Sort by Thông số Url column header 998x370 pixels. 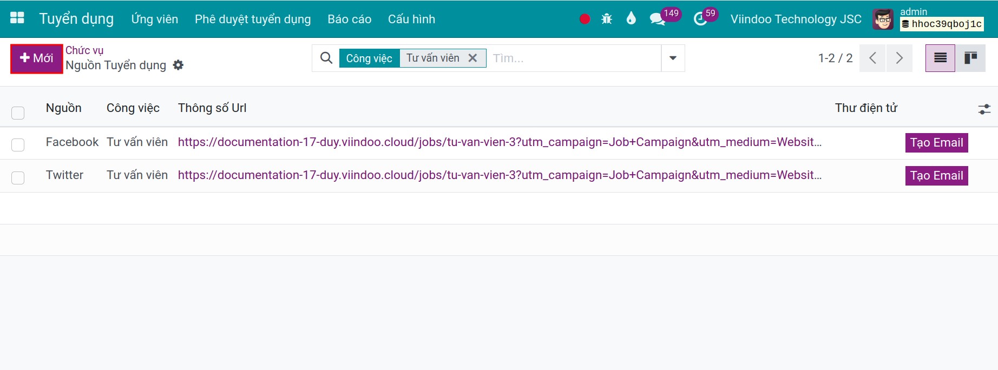pyautogui.click(x=212, y=108)
